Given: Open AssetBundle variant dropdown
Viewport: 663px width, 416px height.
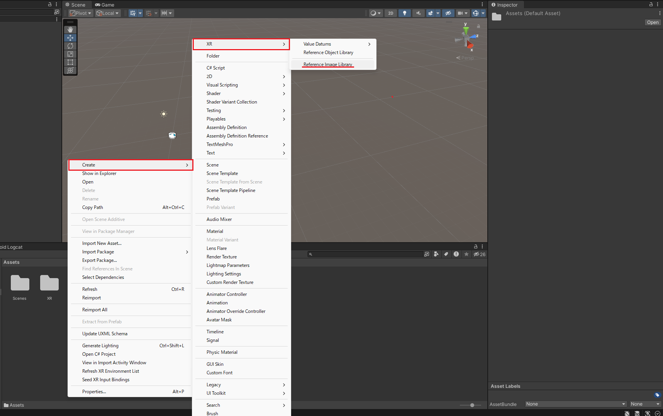Looking at the screenshot, I should click(x=645, y=404).
